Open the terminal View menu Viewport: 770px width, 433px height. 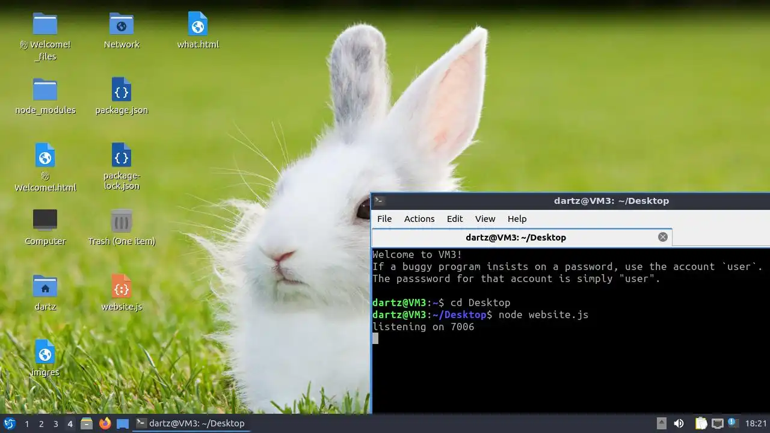pos(485,219)
